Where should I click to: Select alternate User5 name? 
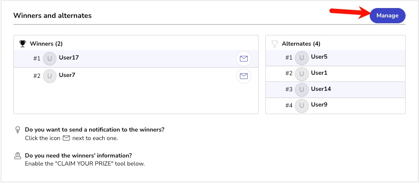click(x=319, y=57)
